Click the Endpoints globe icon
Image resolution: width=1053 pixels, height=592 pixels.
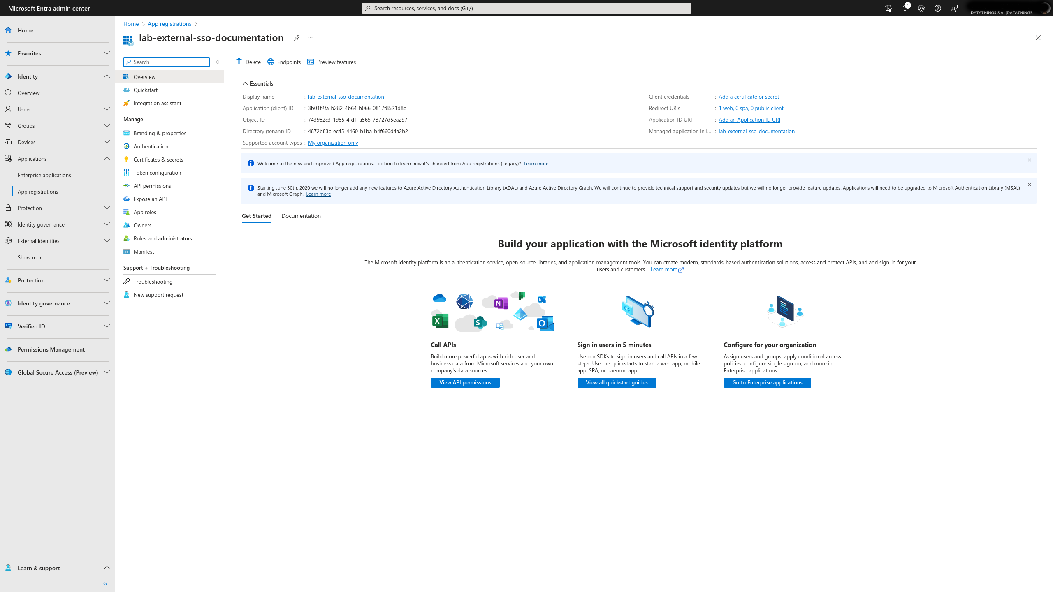pos(271,62)
